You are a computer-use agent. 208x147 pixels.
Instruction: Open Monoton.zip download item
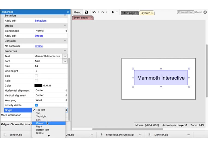[161, 135]
